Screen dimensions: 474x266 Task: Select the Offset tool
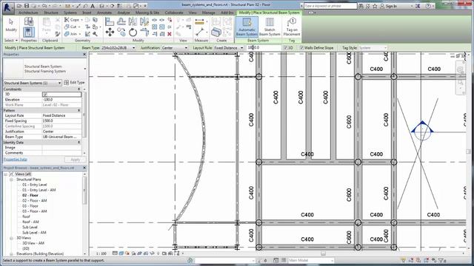coord(121,21)
